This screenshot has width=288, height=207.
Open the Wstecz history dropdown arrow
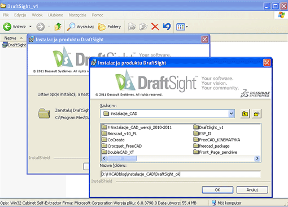[30, 27]
